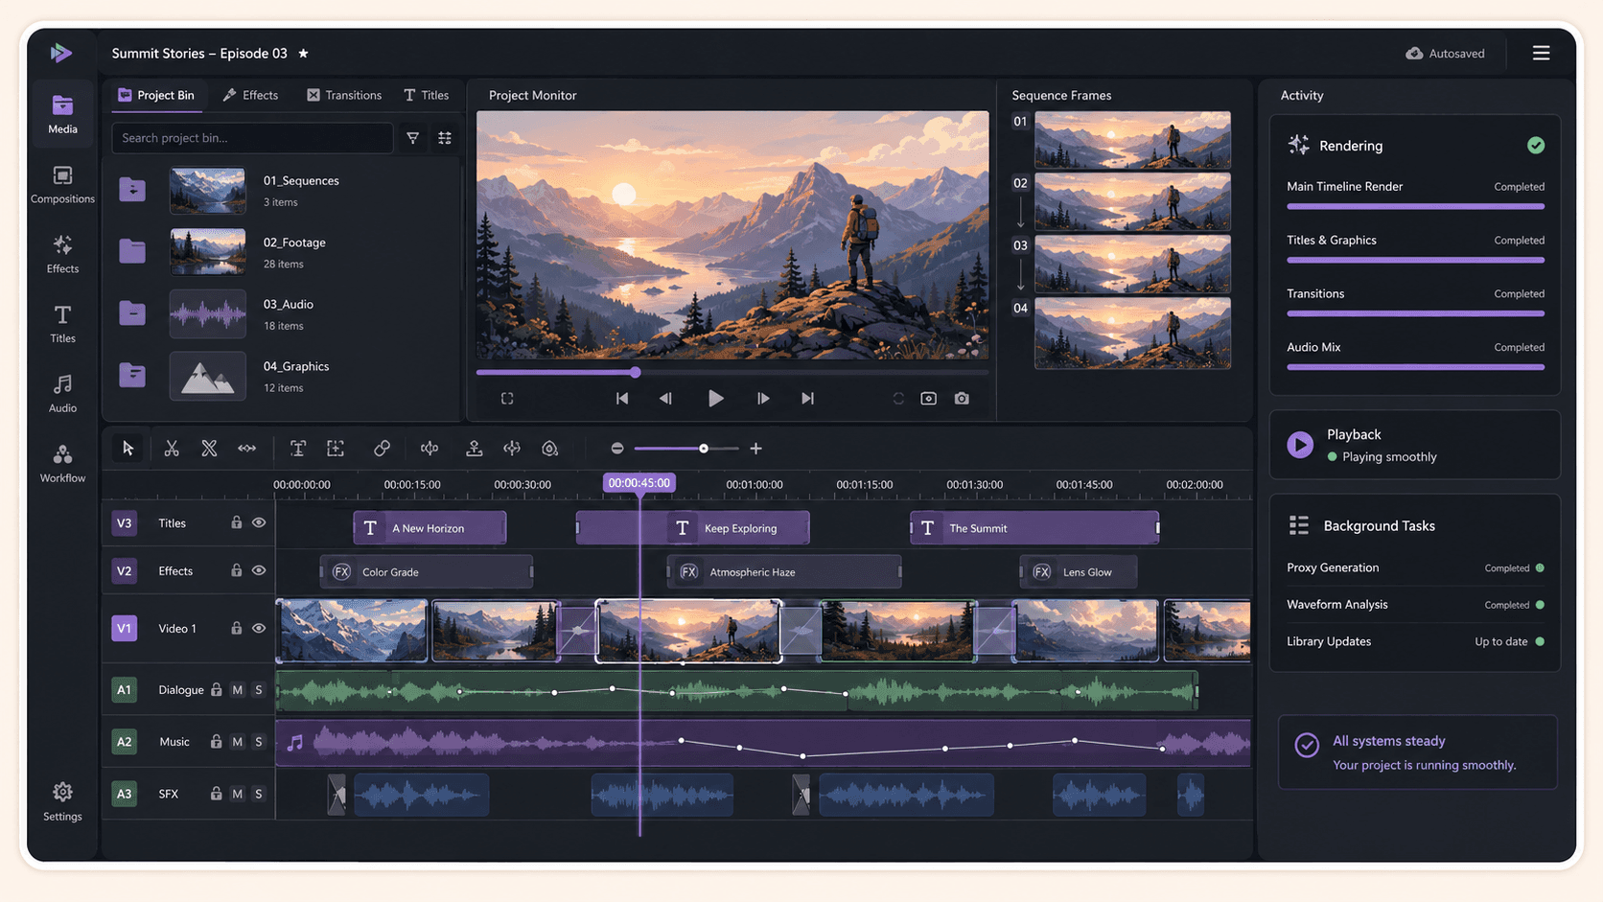The image size is (1603, 902).
Task: Skip to the start of the sequence
Action: [x=622, y=399]
